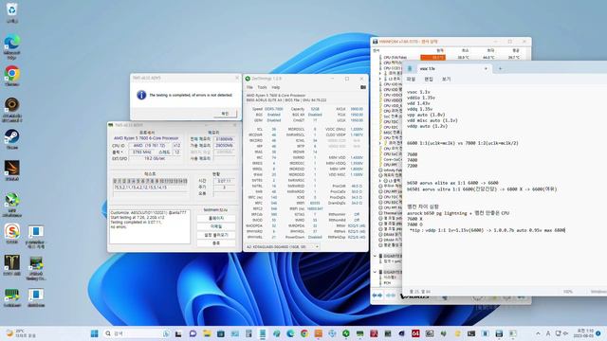Show hidden tray icons chevron
The height and width of the screenshot is (341, 607).
click(x=538, y=333)
